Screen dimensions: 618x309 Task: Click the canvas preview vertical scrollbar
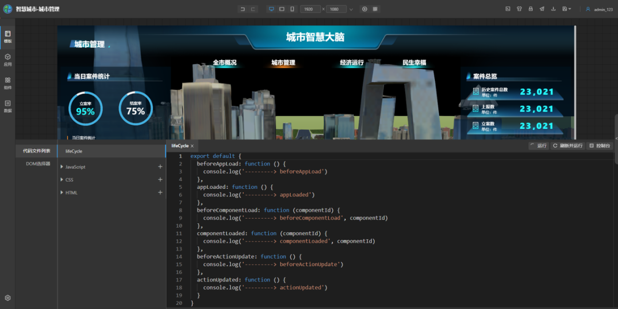[575, 82]
